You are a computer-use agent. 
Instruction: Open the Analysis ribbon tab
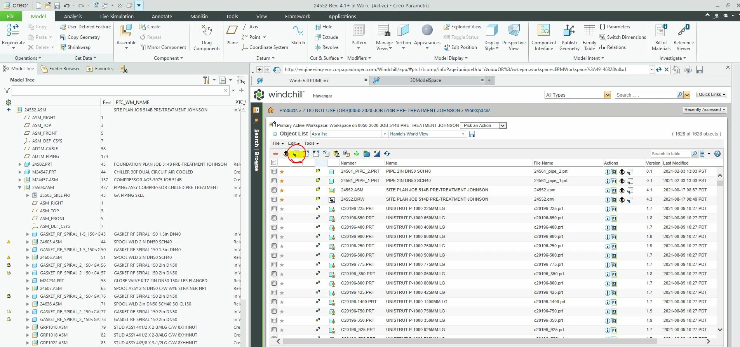point(73,16)
